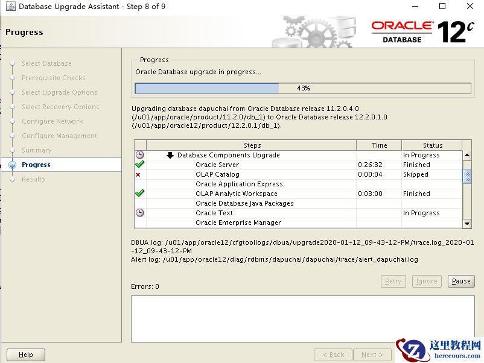Select the Prerequisite Checks step

coord(54,78)
